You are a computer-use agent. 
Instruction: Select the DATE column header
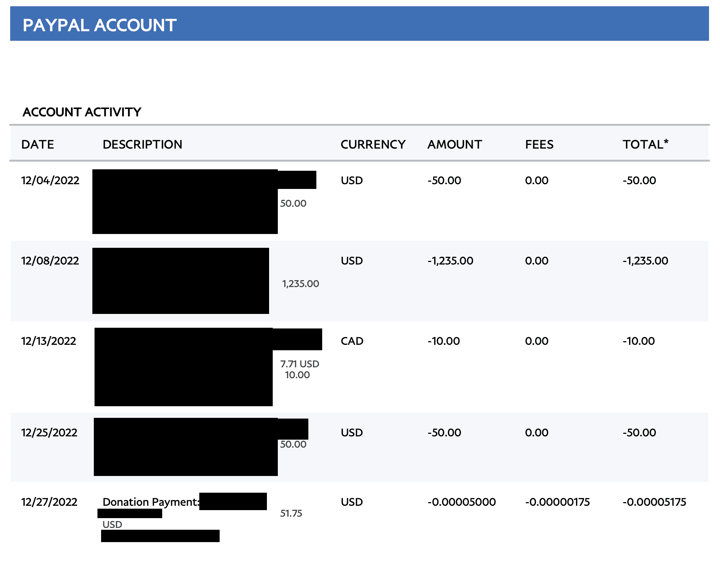point(37,145)
